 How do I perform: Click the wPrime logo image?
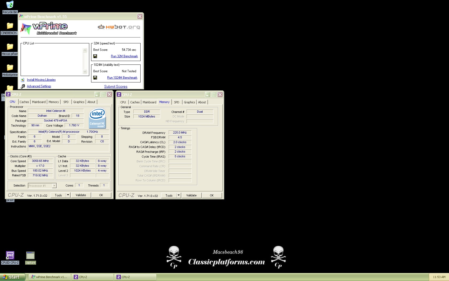point(48,29)
